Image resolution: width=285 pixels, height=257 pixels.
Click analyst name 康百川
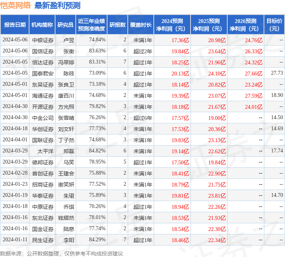point(66,96)
